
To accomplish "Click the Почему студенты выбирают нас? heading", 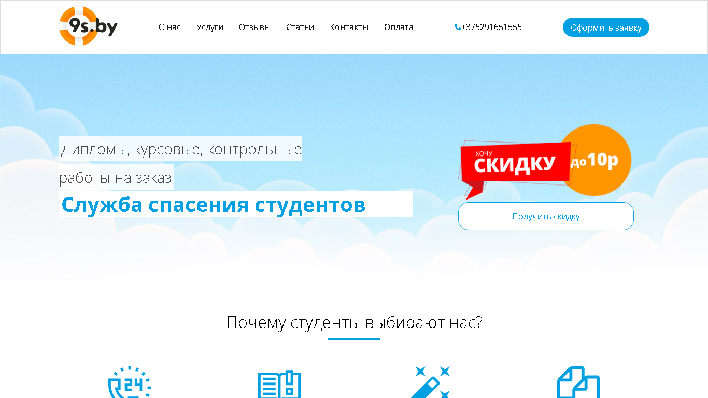I will 355,323.
